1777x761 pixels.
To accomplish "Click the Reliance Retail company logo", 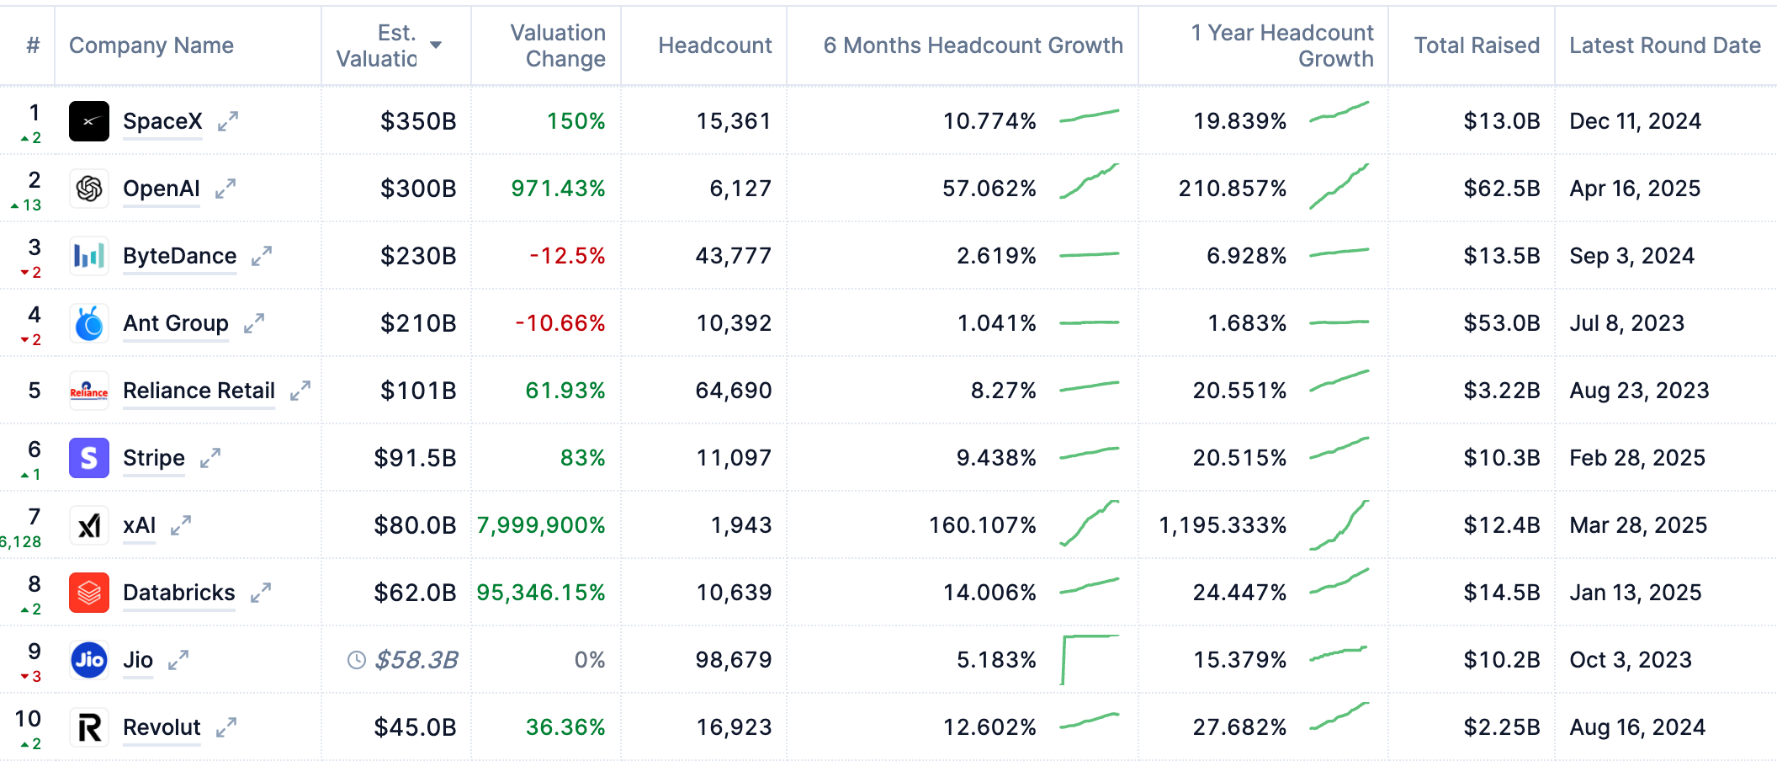I will click(x=89, y=391).
